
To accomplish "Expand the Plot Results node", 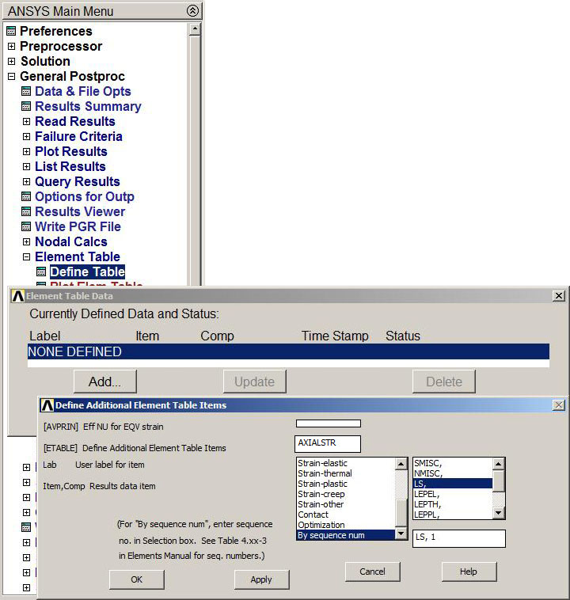I will pyautogui.click(x=26, y=152).
